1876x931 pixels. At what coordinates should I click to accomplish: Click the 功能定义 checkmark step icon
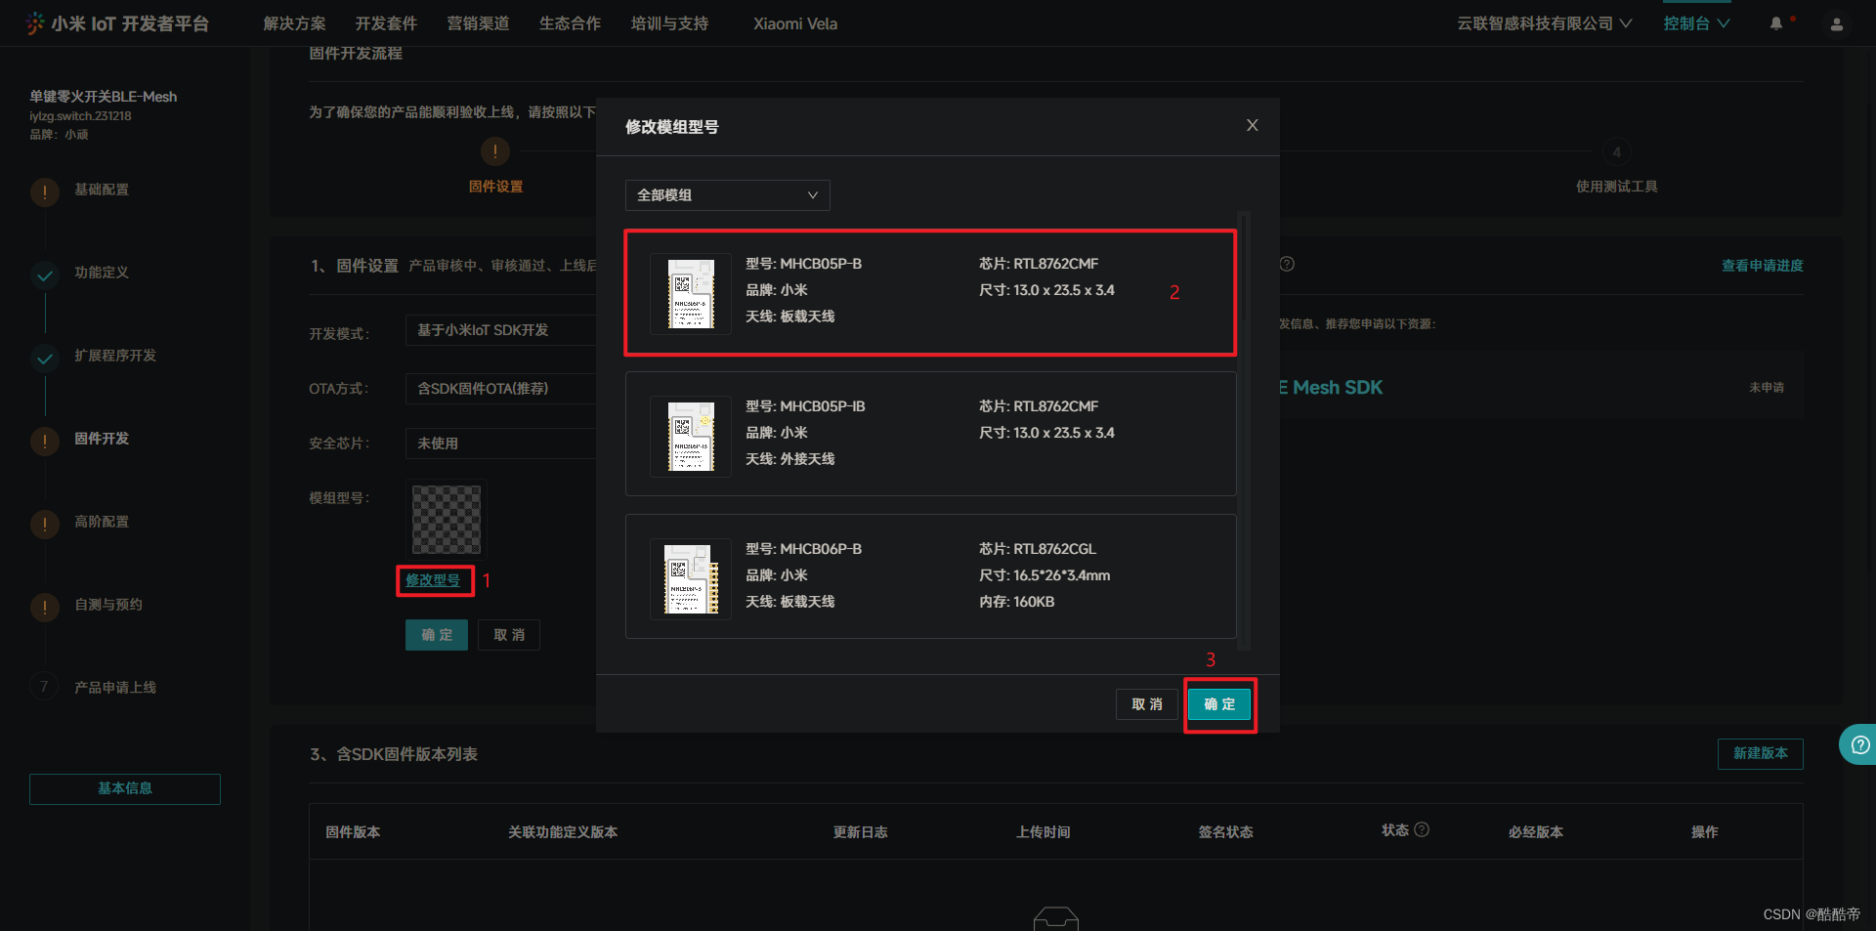coord(45,275)
